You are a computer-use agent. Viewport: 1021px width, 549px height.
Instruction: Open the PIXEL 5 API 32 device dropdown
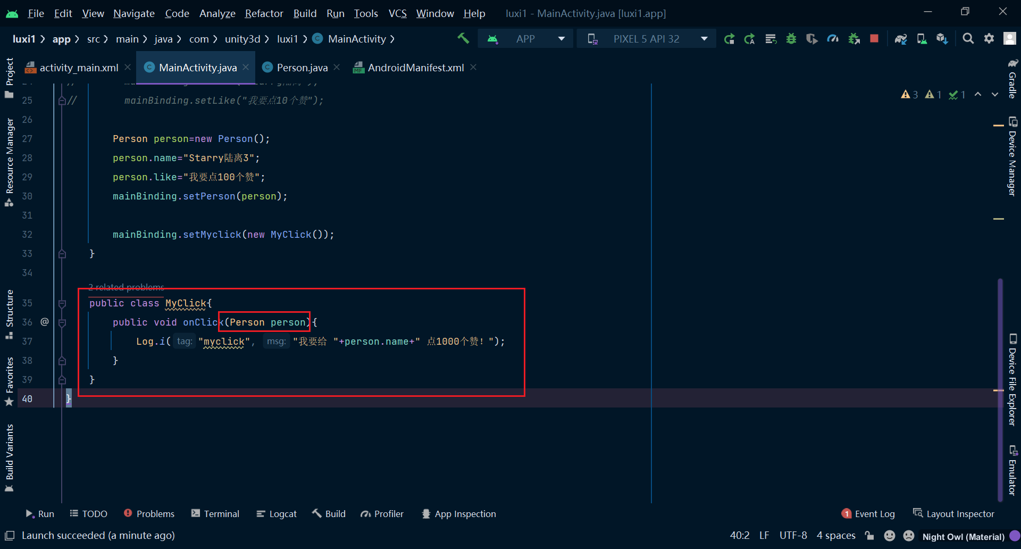coord(647,39)
